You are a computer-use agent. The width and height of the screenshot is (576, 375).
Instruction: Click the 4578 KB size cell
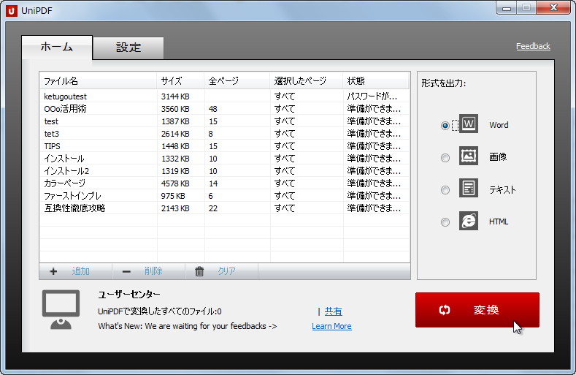[x=175, y=183]
